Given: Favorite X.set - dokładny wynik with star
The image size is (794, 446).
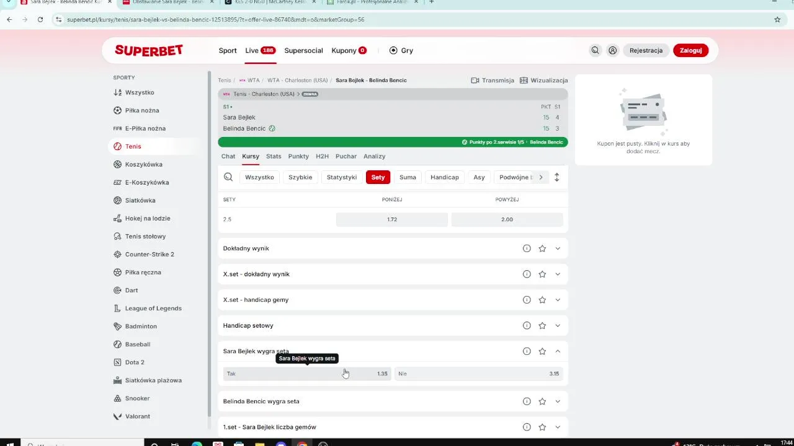Looking at the screenshot, I should 542,274.
